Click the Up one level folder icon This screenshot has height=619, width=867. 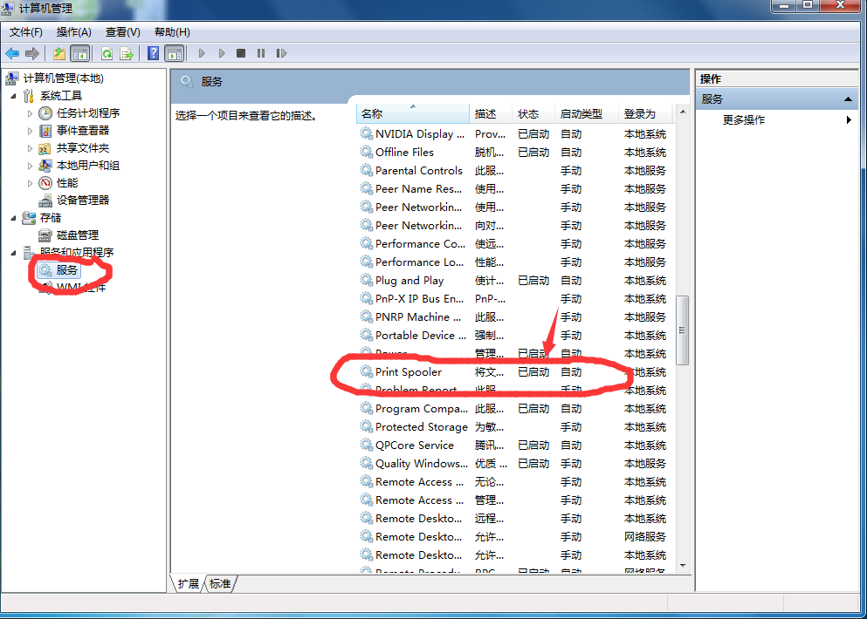click(x=59, y=53)
